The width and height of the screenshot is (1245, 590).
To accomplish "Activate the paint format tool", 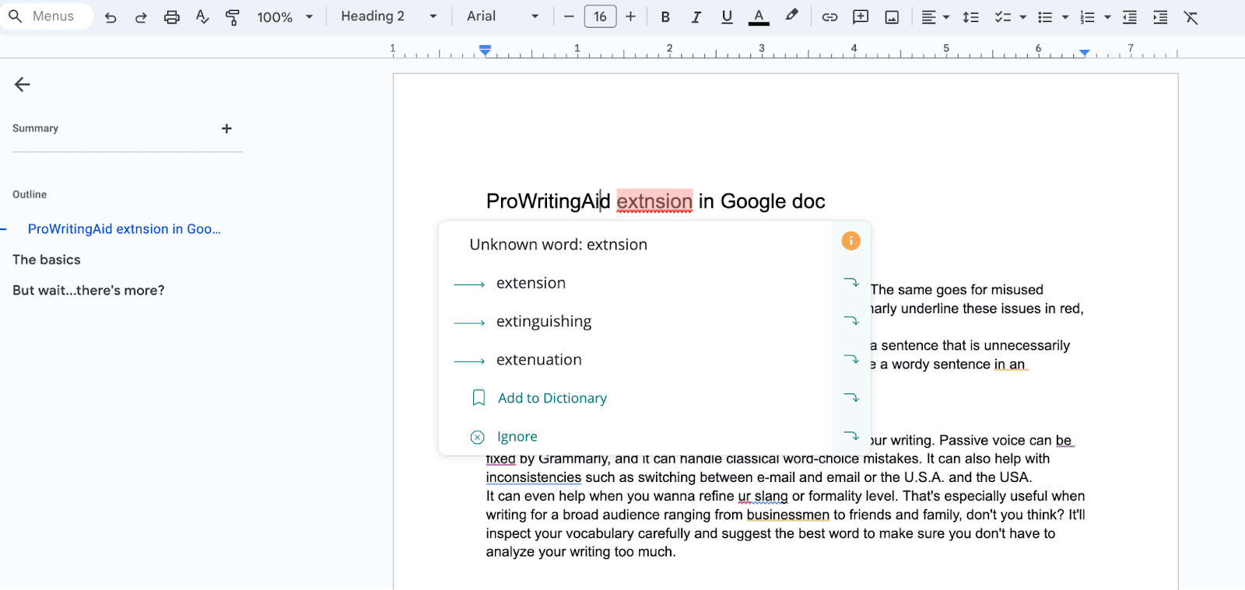I will coord(232,17).
